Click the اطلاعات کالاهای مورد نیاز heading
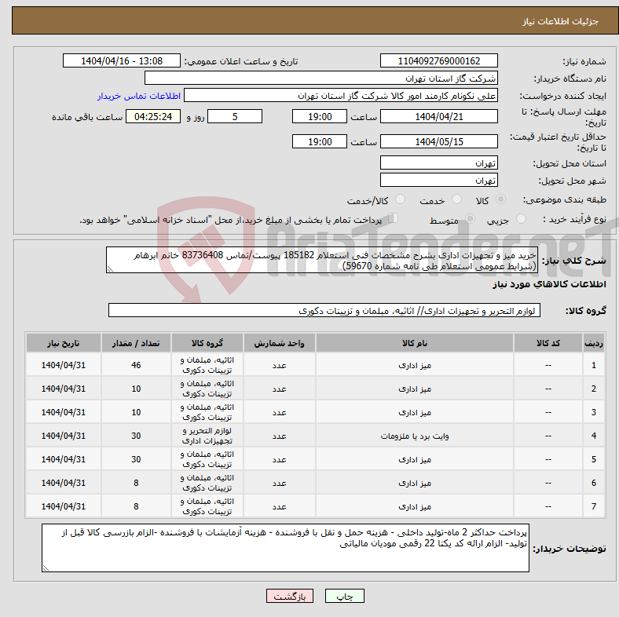 [x=549, y=284]
